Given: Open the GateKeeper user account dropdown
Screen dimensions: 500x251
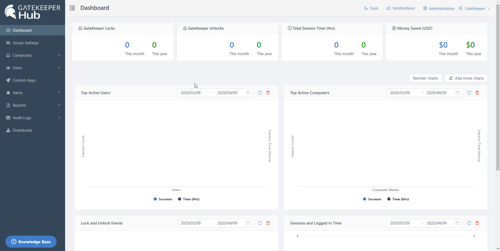Looking at the screenshot, I should [475, 9].
